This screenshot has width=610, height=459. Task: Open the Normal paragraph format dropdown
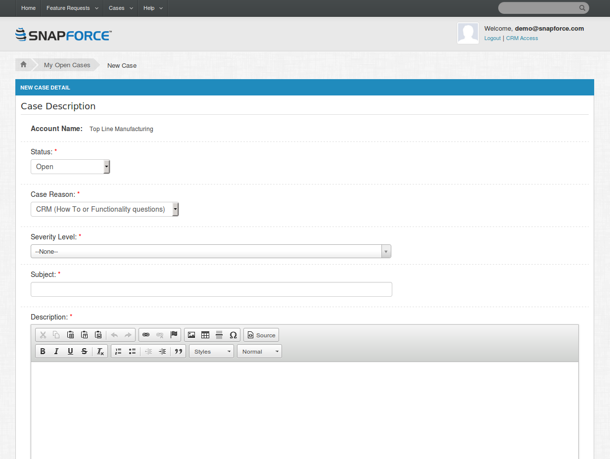click(259, 352)
